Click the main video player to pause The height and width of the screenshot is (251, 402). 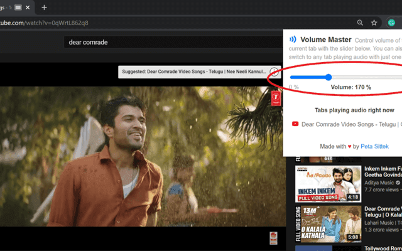click(138, 157)
